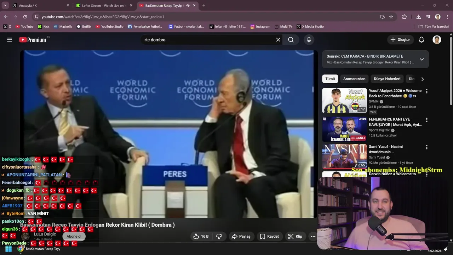Open the YouTube Studio bookmark
This screenshot has width=453, height=255.
(109, 27)
